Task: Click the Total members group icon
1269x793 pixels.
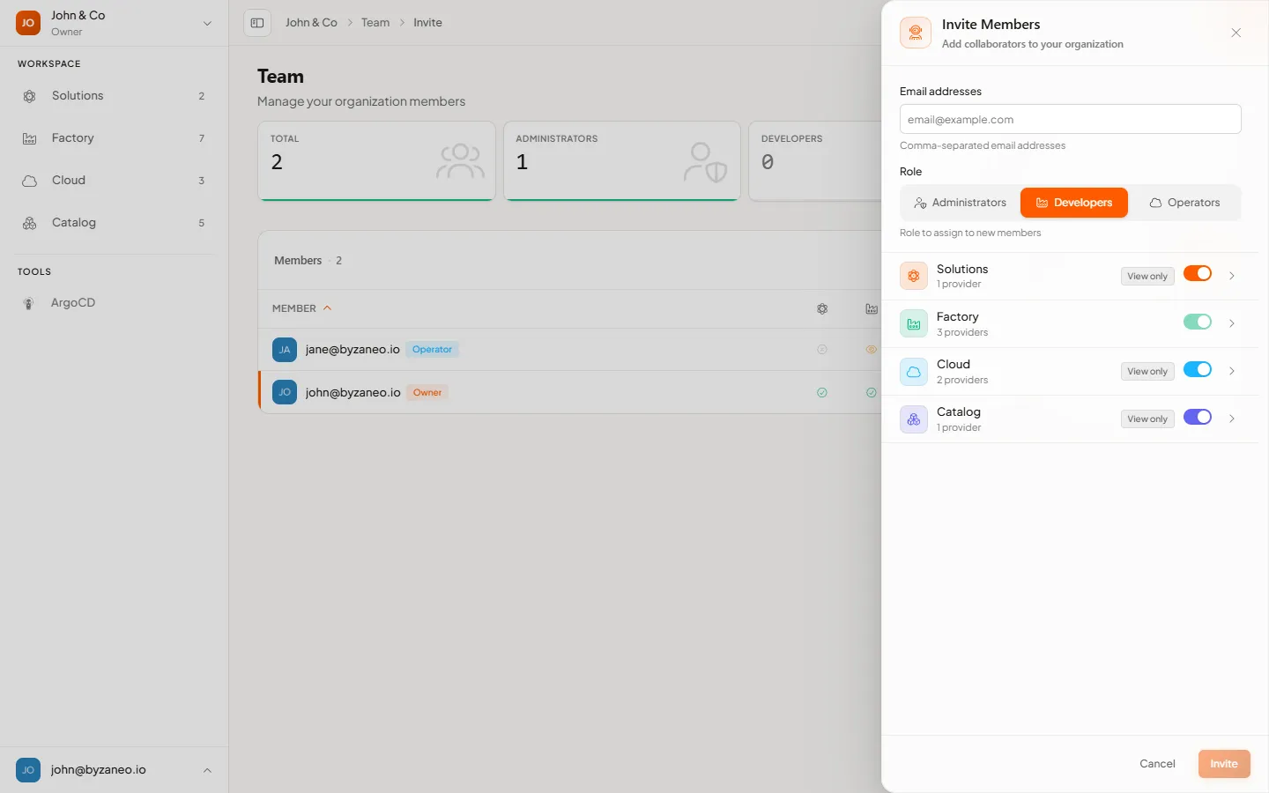Action: (x=460, y=161)
